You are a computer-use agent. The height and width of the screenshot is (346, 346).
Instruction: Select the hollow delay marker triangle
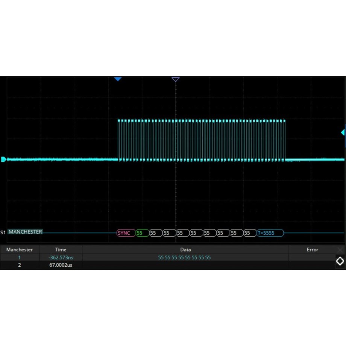[x=176, y=79]
